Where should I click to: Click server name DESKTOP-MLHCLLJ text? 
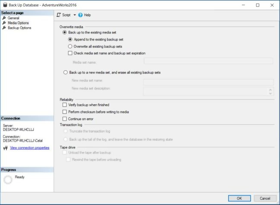tap(19, 130)
